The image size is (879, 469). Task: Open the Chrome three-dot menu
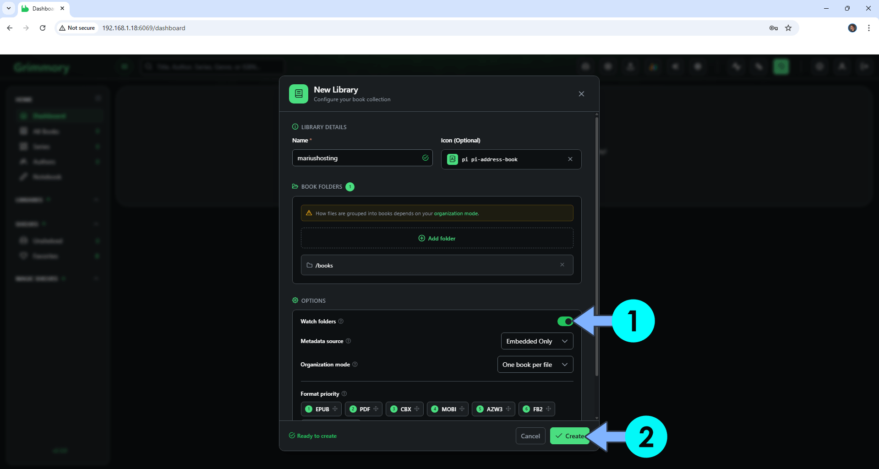pos(868,28)
